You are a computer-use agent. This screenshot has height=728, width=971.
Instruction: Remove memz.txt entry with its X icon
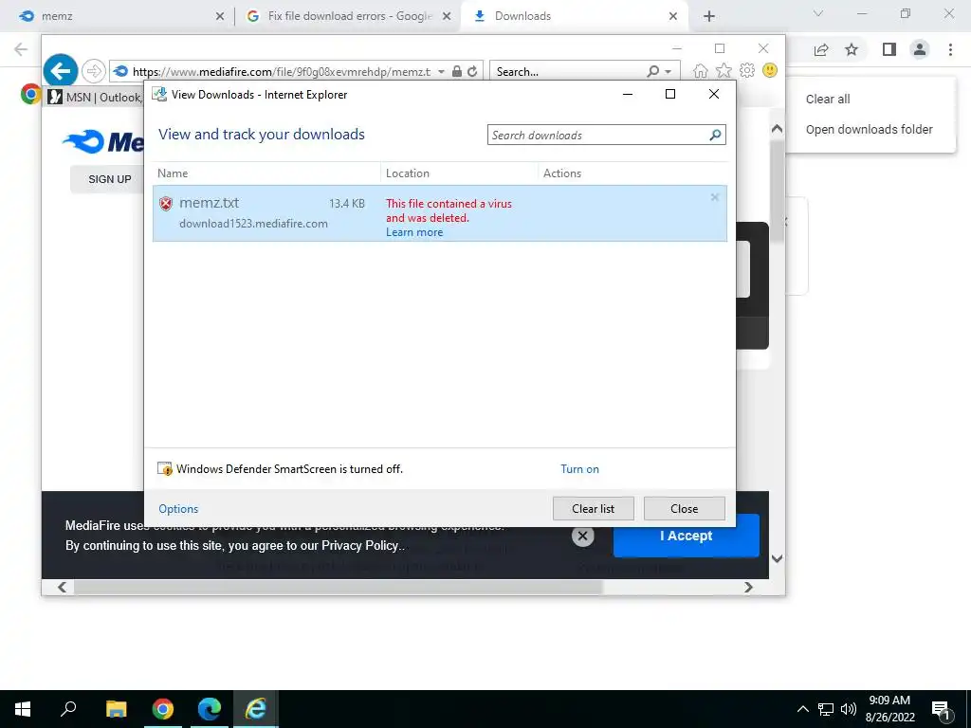715,197
